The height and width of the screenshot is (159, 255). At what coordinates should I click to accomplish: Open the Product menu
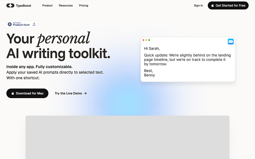(x=47, y=5)
